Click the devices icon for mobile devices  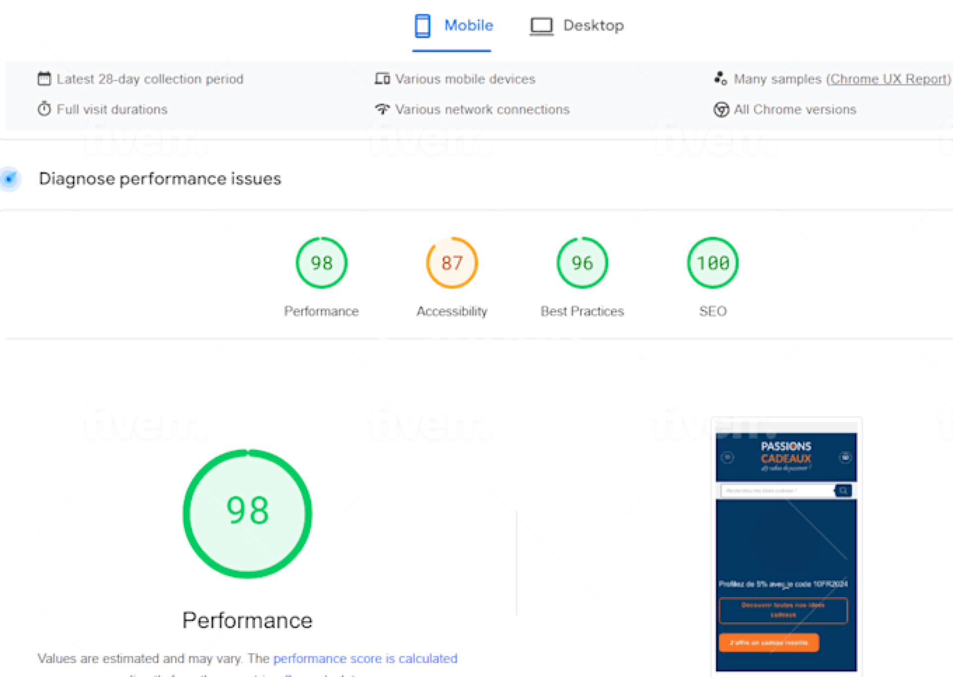point(382,79)
